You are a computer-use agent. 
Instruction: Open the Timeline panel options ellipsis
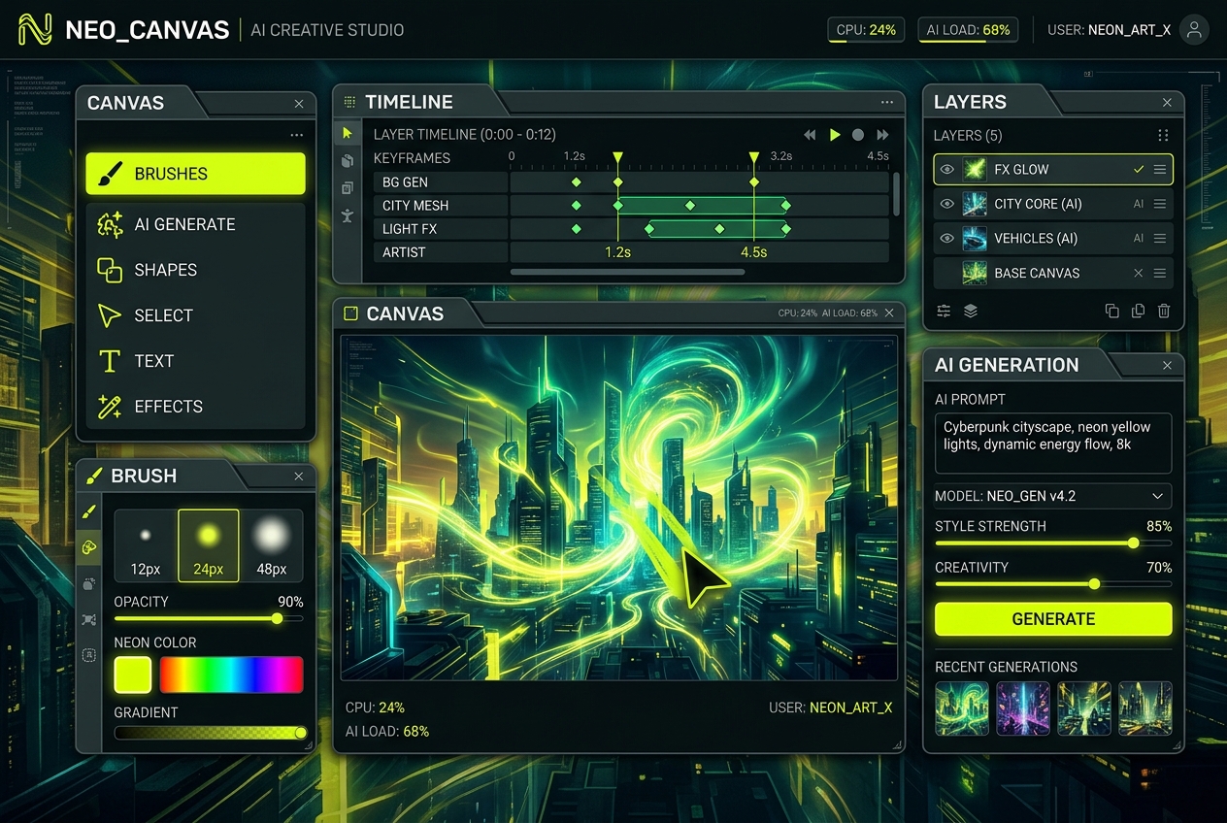point(887,102)
